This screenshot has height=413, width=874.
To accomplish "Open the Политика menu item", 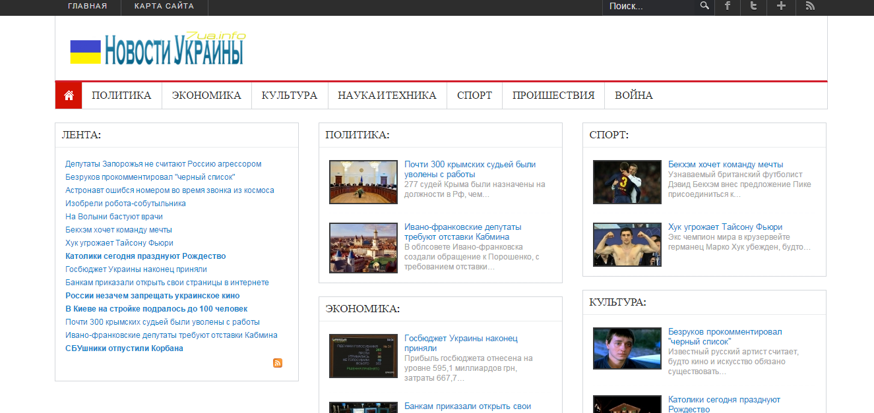I will pyautogui.click(x=126, y=96).
